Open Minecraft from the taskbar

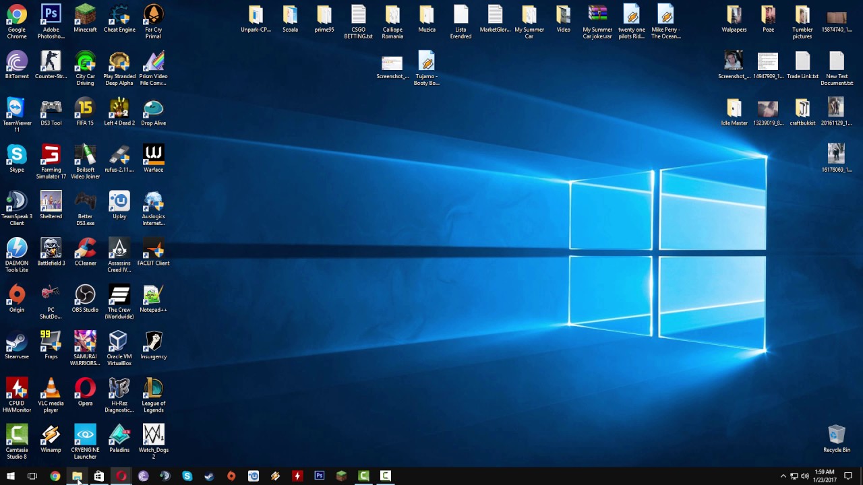[x=340, y=476]
